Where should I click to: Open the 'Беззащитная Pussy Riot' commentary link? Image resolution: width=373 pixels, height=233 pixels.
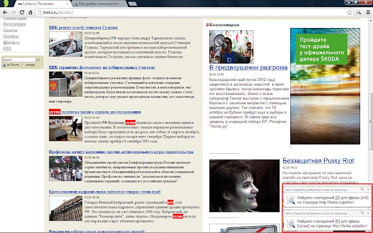[x=318, y=161]
